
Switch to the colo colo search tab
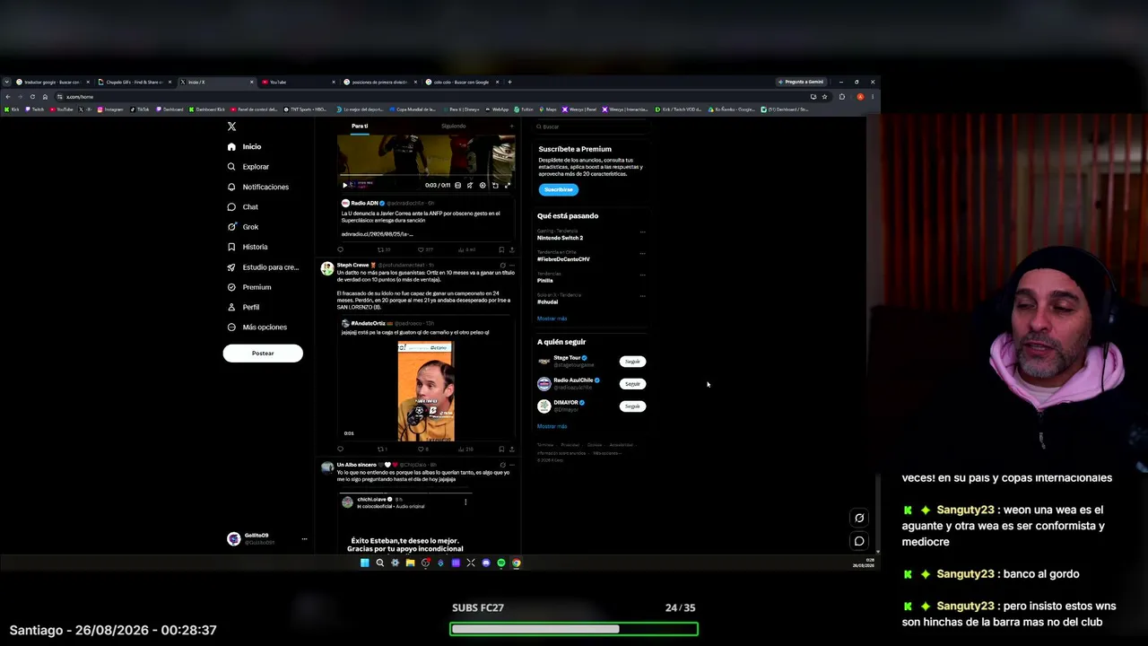click(x=462, y=82)
